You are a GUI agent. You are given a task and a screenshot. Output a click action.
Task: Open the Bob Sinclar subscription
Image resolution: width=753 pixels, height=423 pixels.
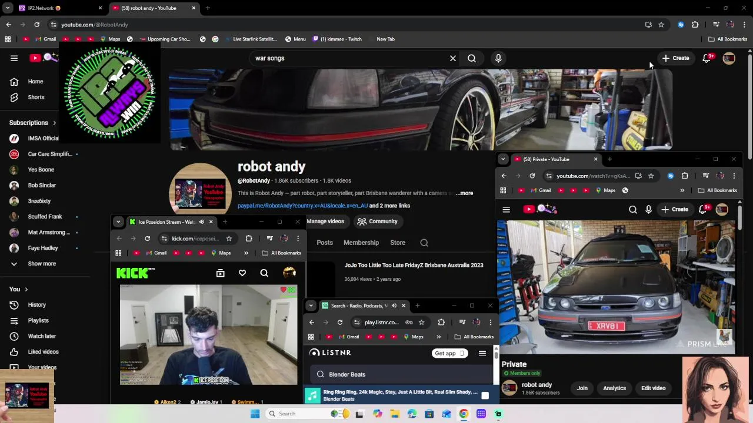(x=41, y=186)
